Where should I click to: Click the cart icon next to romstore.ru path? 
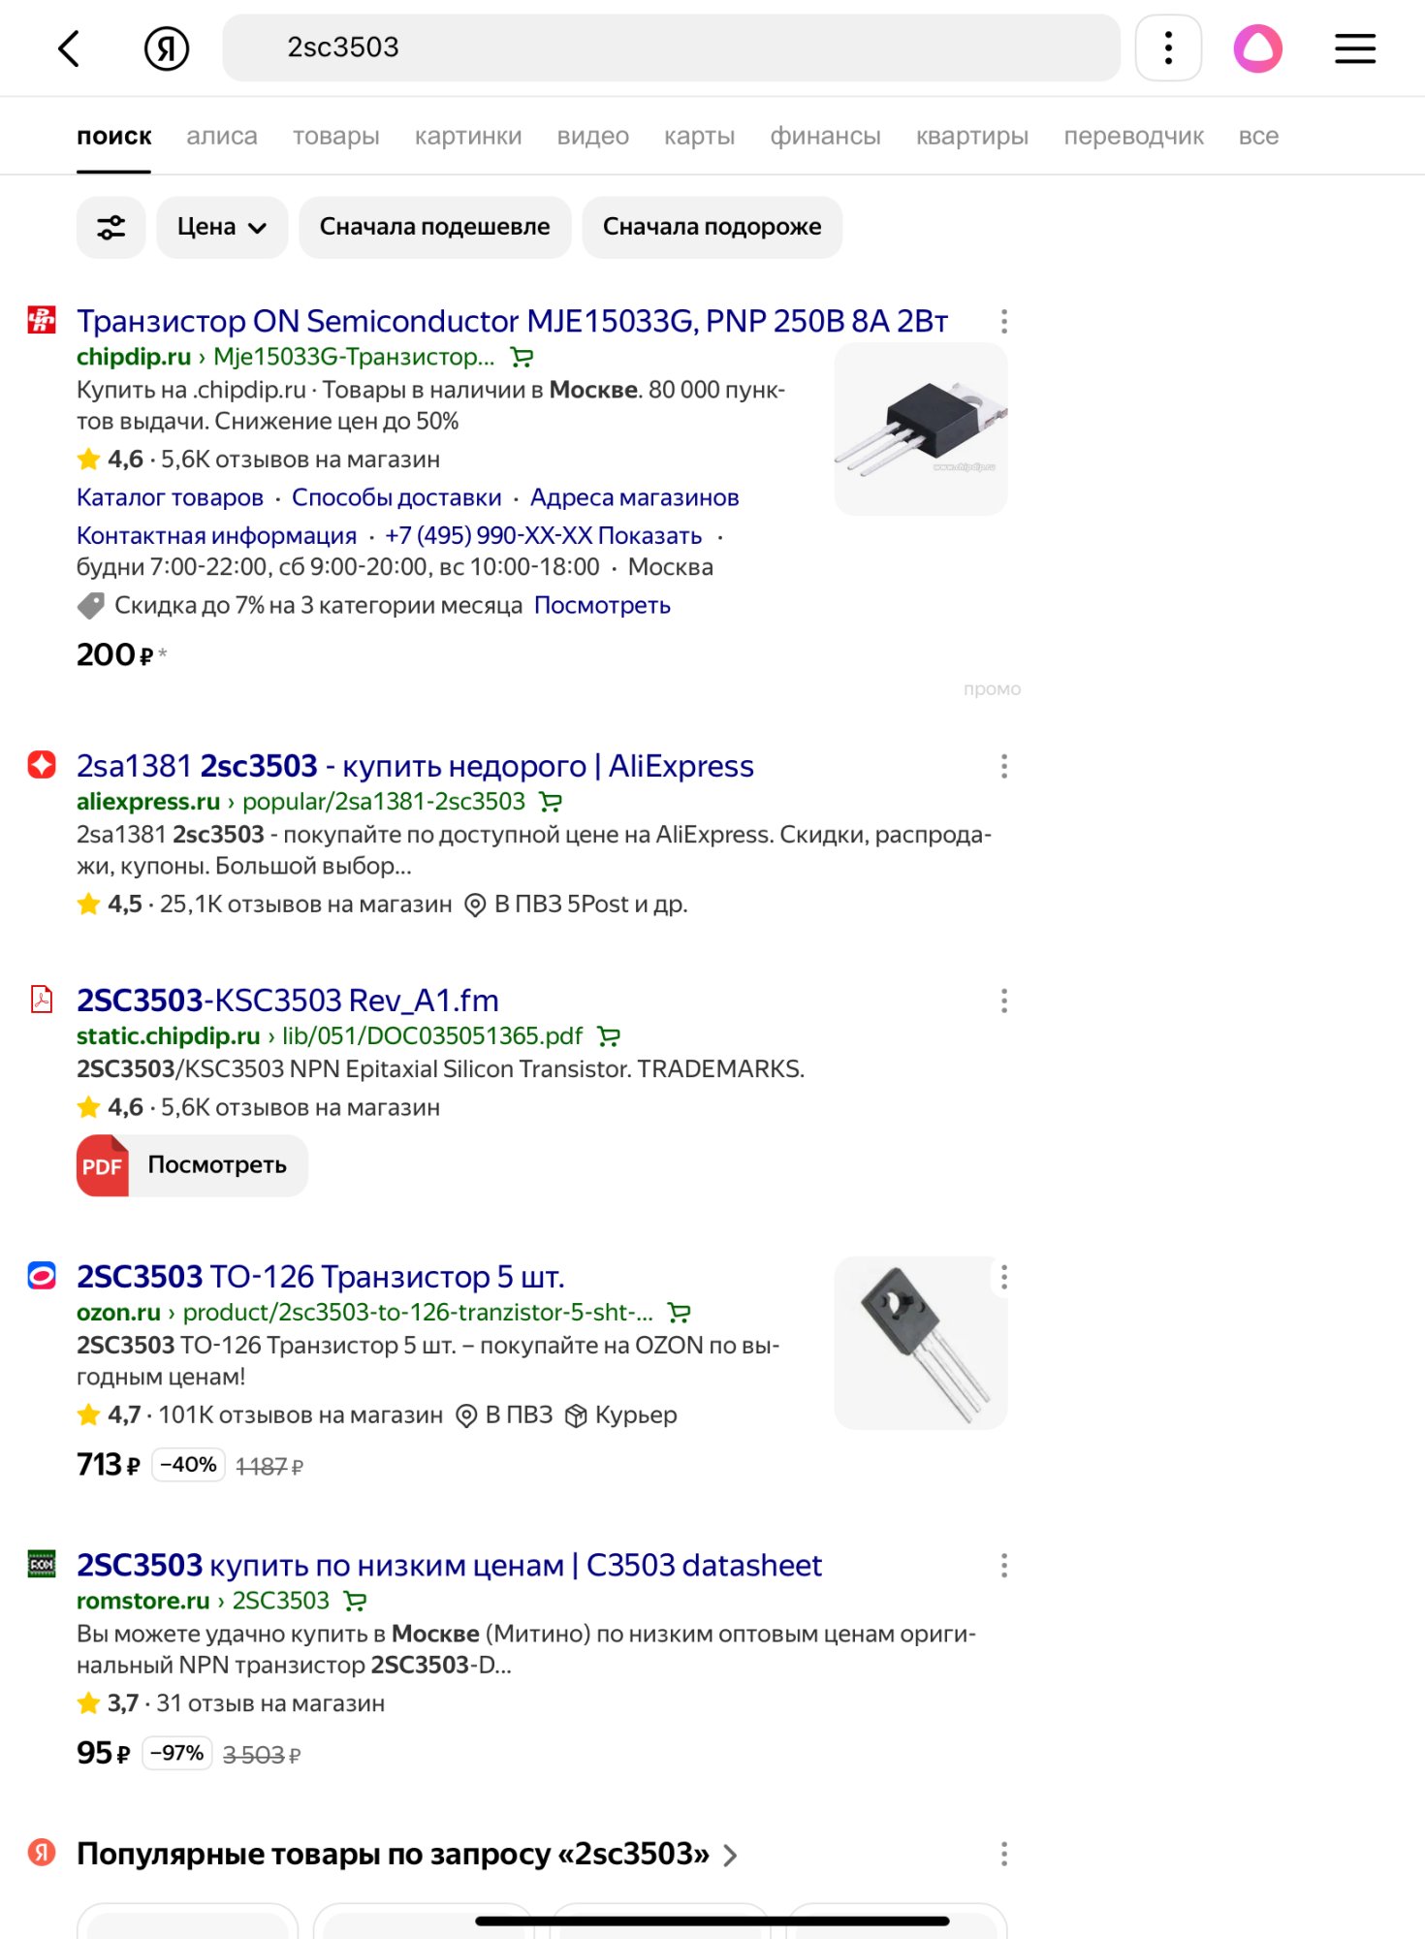[x=356, y=1601]
